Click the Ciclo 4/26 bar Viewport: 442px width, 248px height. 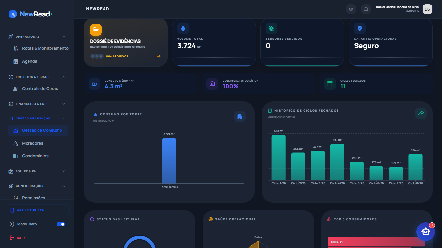coord(337,162)
